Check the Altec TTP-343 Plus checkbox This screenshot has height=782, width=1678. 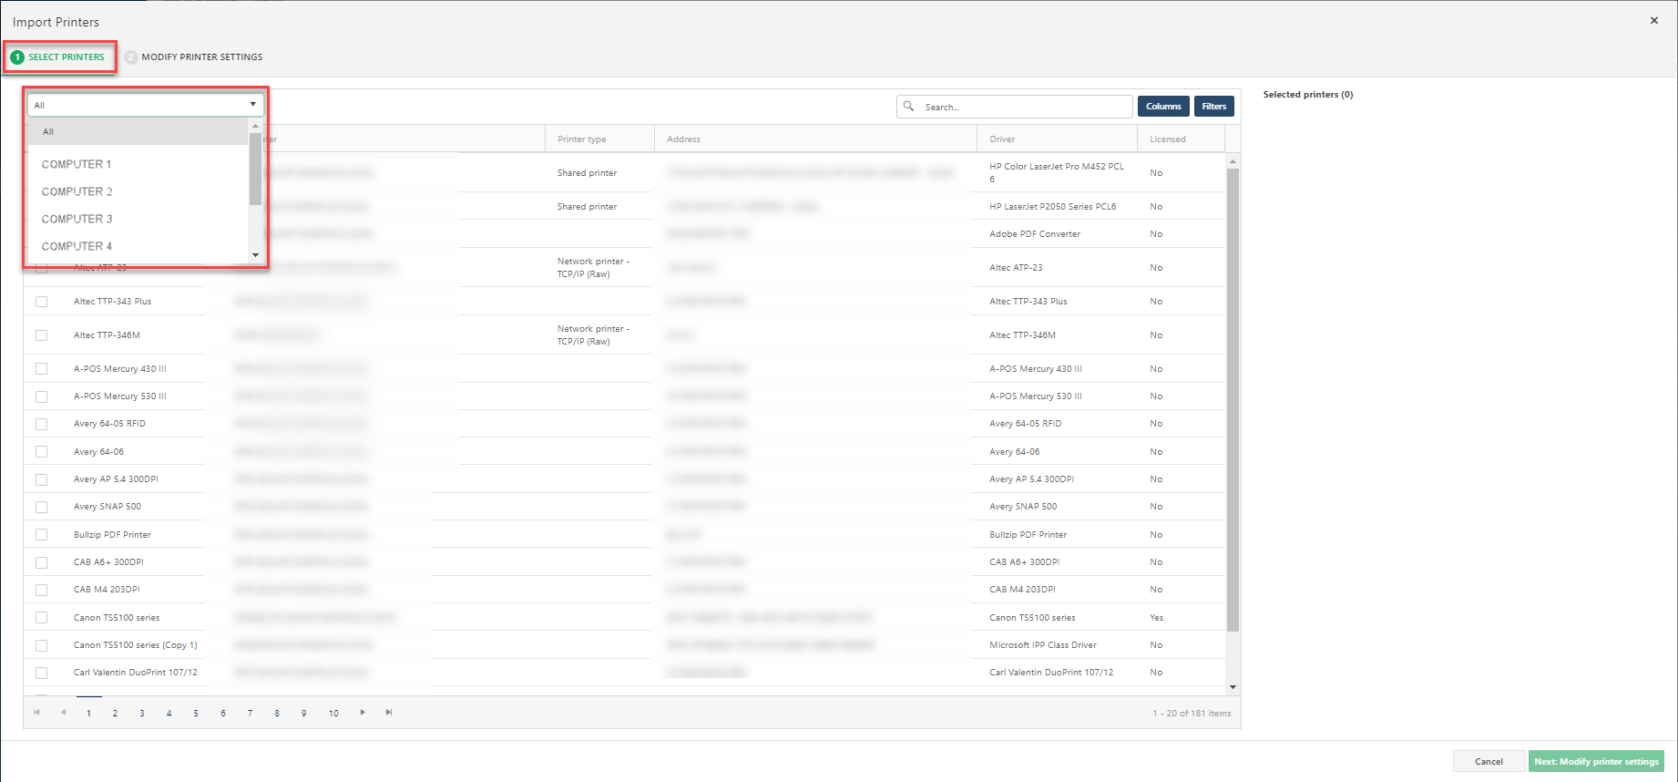(42, 302)
